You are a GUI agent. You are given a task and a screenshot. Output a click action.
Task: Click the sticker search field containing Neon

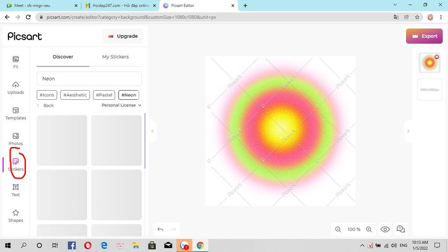[x=89, y=79]
